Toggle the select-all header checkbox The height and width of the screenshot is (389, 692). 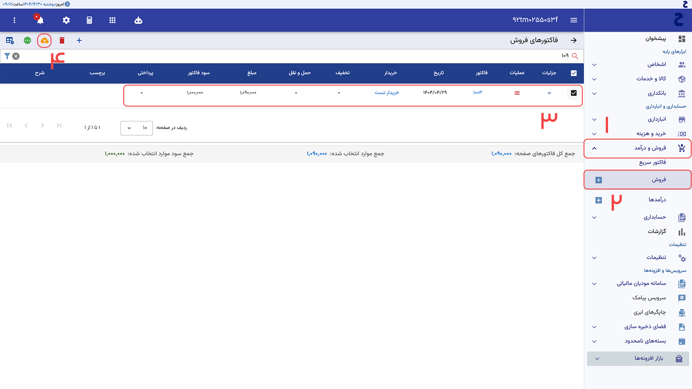tap(574, 73)
